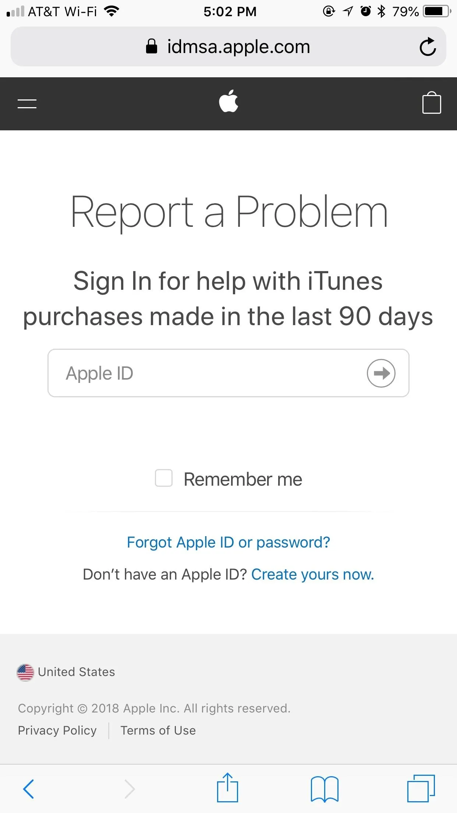Tap the battery indicator in status bar
The image size is (457, 813).
tap(436, 11)
